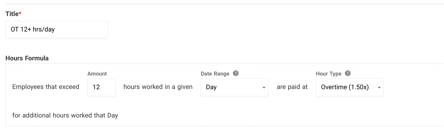Click the Amount label above the number field
444x128 pixels.
click(x=97, y=74)
